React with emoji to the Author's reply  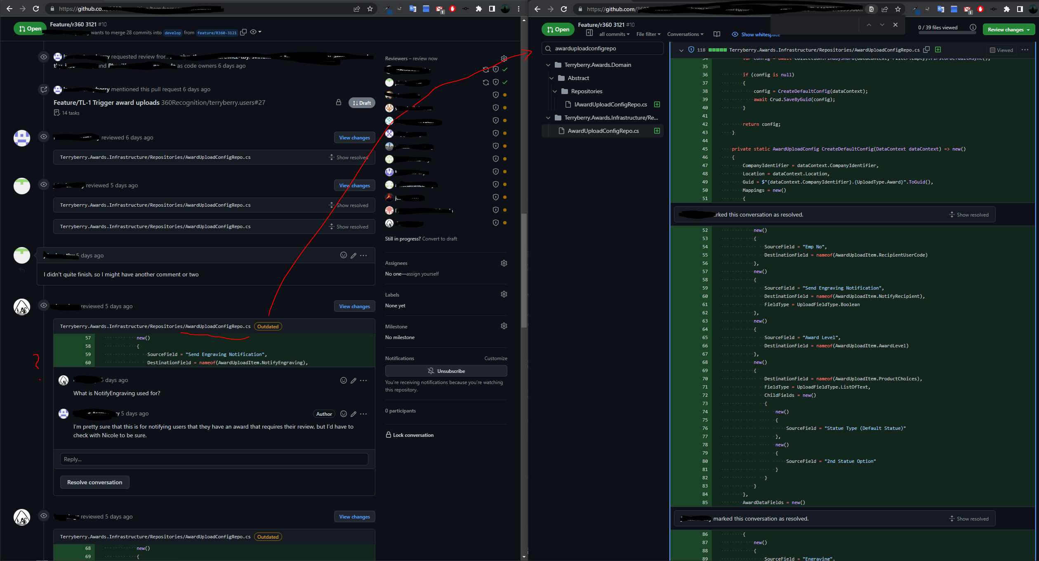pos(343,414)
